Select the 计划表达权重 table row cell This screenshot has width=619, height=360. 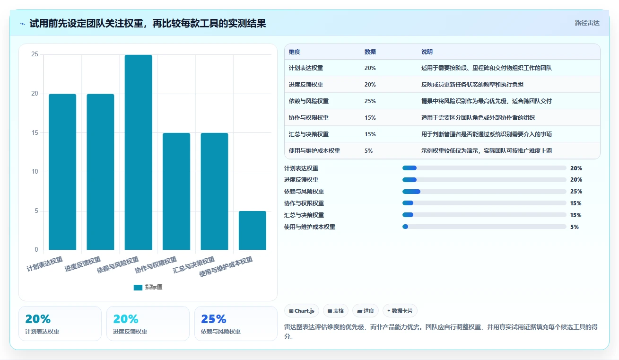306,68
